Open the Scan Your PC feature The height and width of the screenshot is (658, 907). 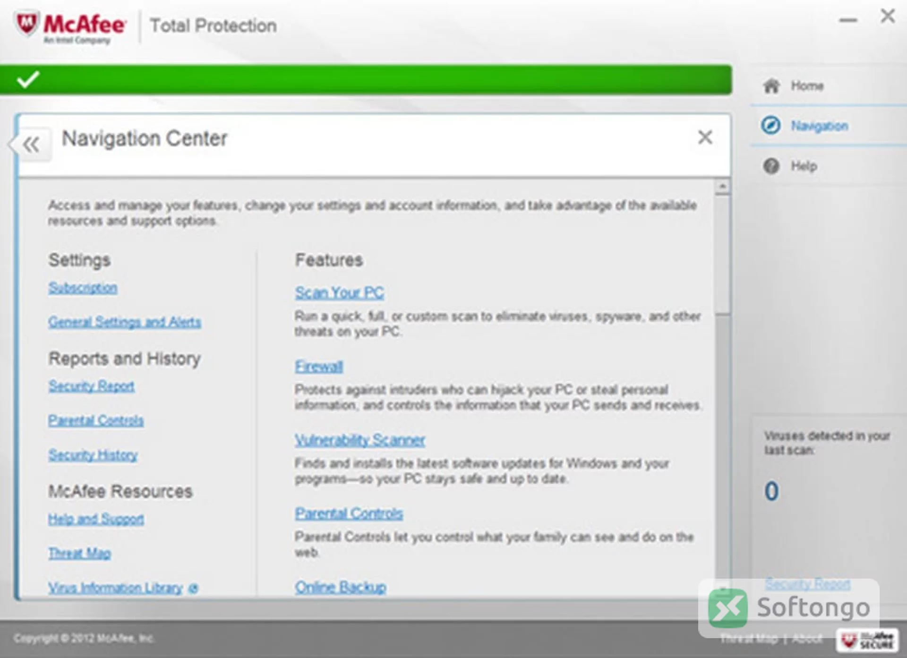(340, 293)
